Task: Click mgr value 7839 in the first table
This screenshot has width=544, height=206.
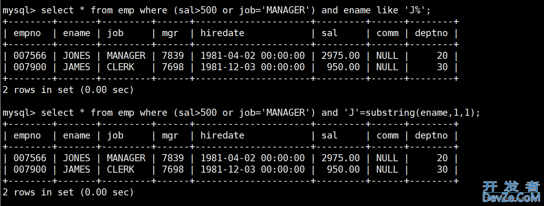Action: (173, 56)
